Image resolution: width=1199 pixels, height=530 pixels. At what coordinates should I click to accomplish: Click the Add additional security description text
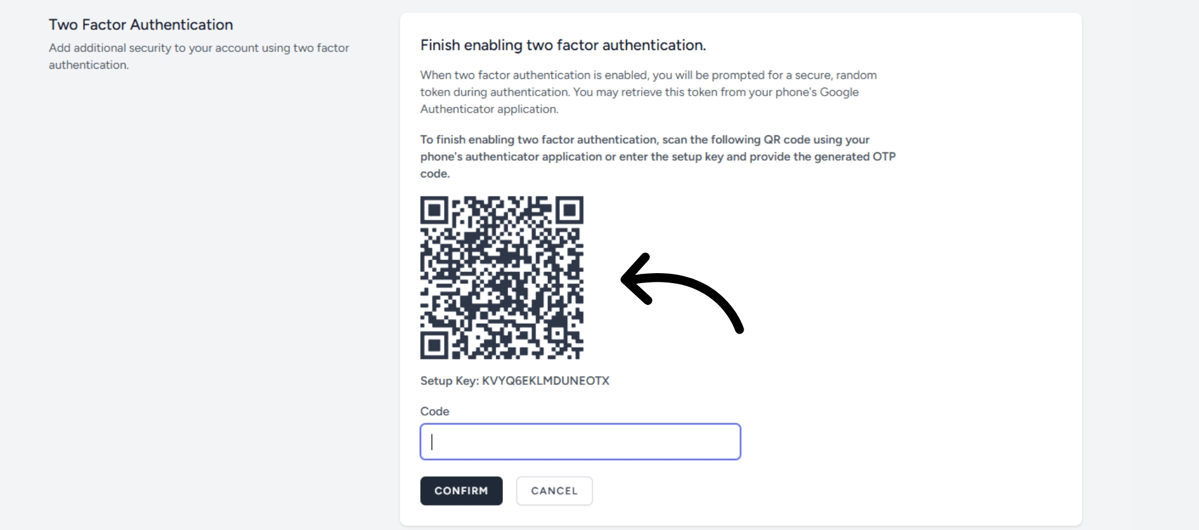199,56
